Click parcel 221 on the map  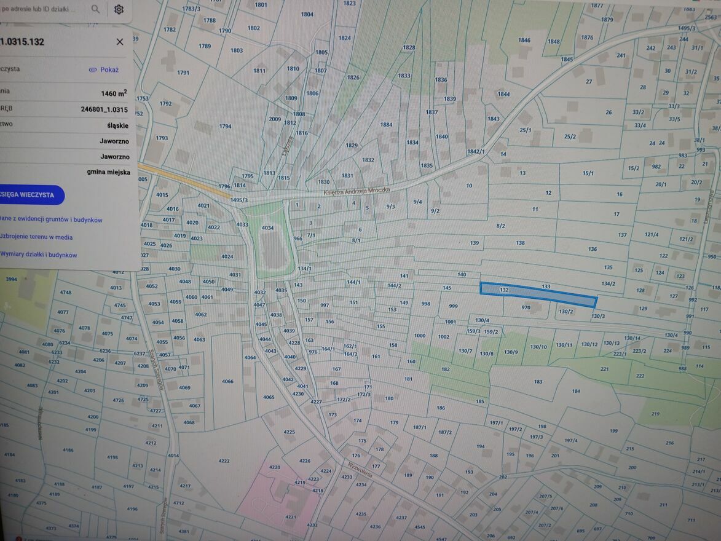pyautogui.click(x=604, y=369)
